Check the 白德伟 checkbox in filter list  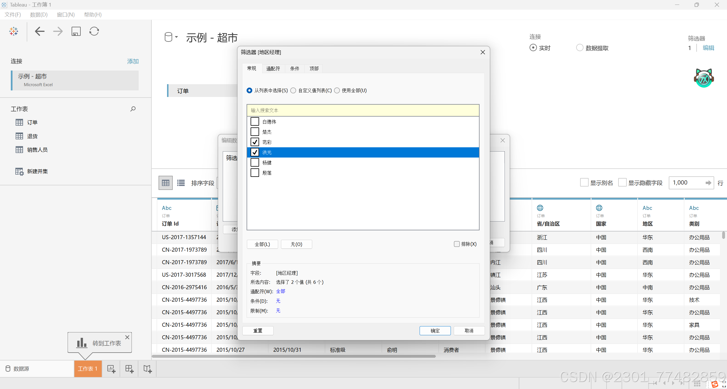255,122
